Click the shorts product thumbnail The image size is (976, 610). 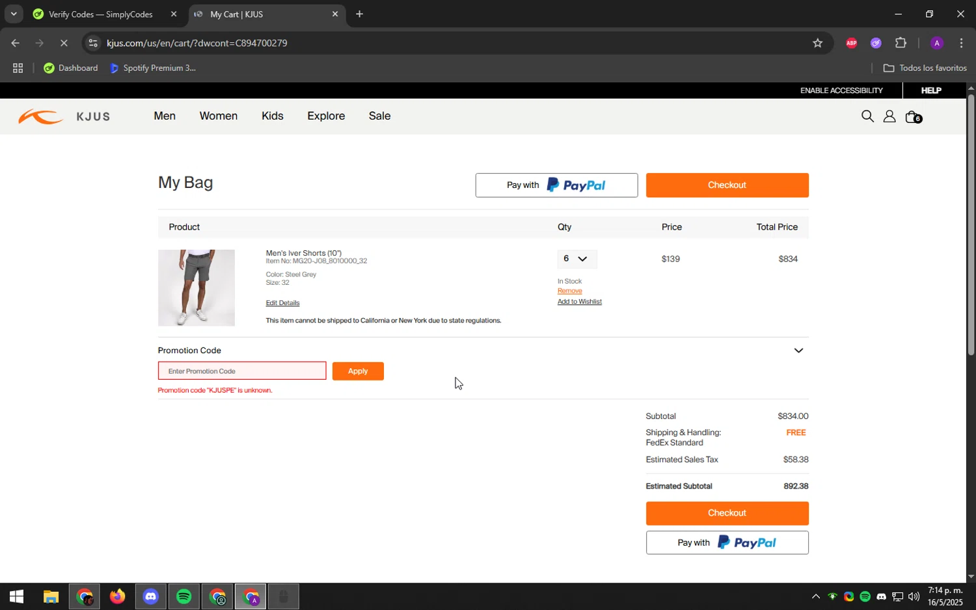(197, 288)
